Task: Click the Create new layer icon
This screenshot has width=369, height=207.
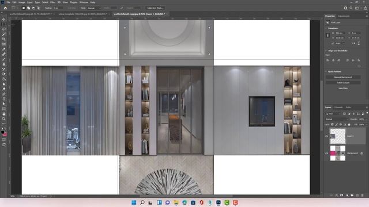Action: (x=357, y=195)
